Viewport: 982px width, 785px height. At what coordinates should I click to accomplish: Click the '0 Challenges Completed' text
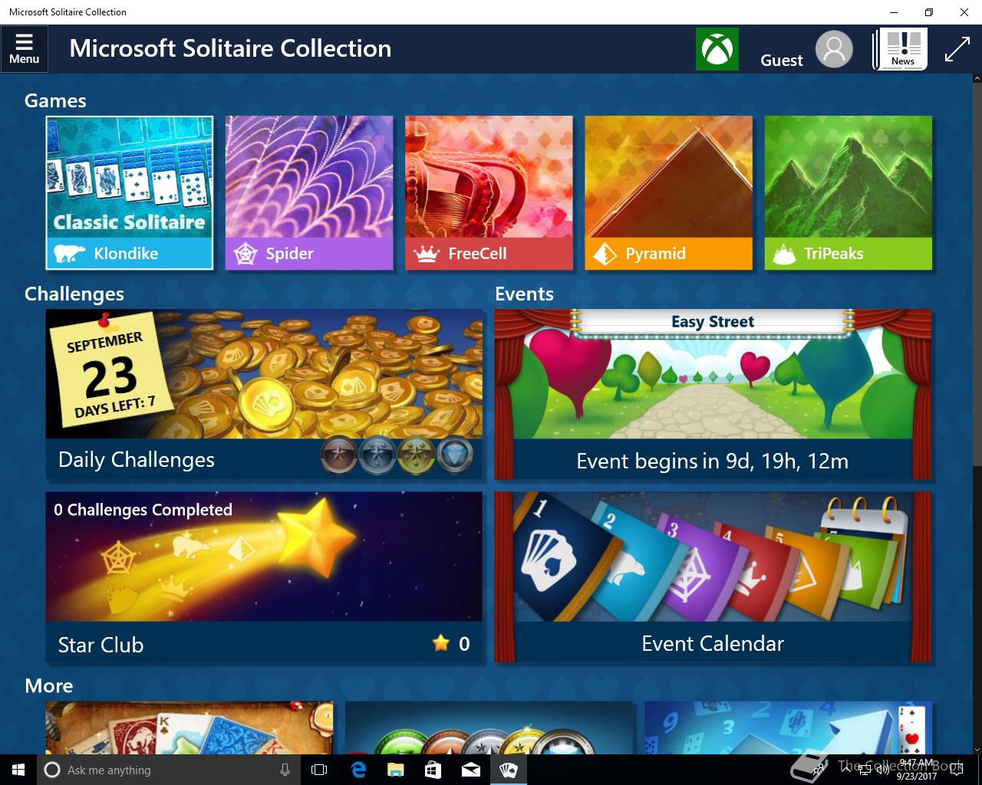click(143, 510)
